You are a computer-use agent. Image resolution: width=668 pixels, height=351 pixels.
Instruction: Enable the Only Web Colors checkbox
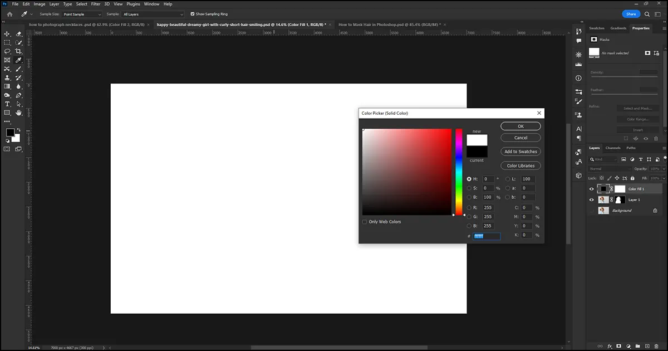[x=365, y=222]
